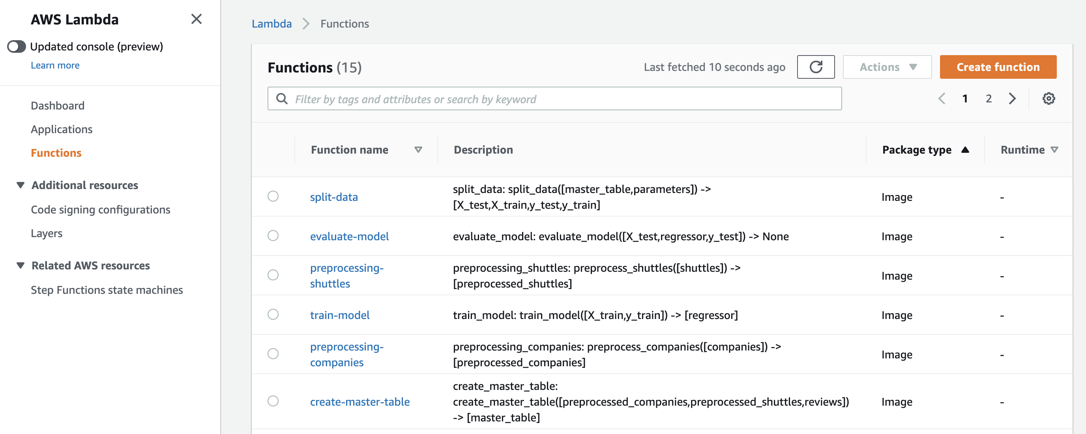The height and width of the screenshot is (434, 1086).
Task: Close the AWS Lambda sidebar panel
Action: pos(196,19)
